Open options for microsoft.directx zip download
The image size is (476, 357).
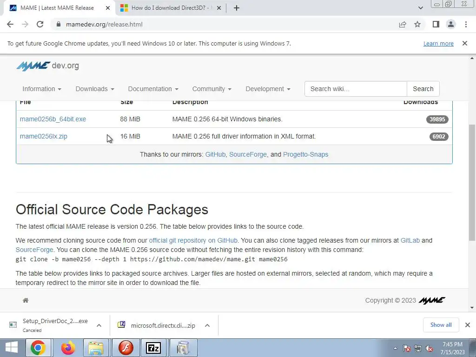pyautogui.click(x=207, y=325)
